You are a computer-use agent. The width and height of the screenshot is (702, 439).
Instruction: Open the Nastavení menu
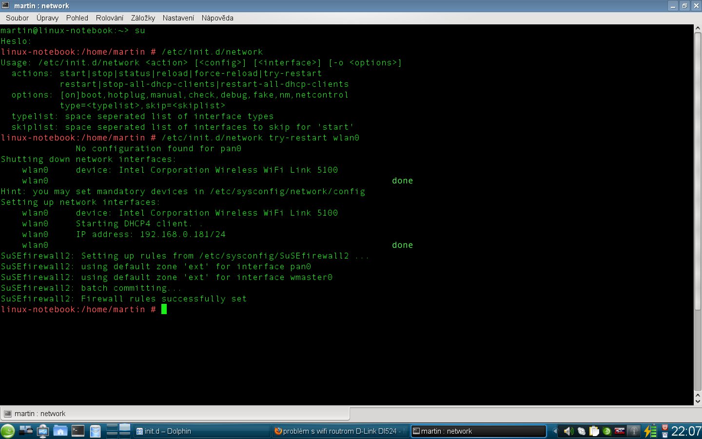point(178,18)
